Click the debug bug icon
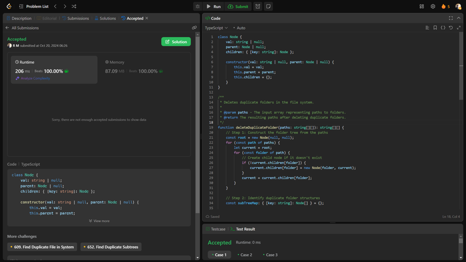The height and width of the screenshot is (262, 466). 198,7
